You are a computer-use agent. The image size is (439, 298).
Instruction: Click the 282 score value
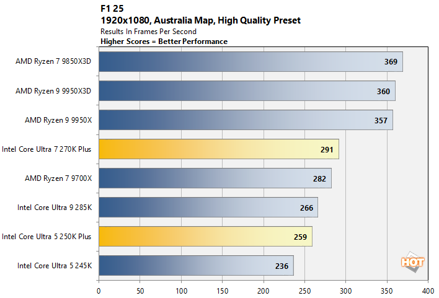pyautogui.click(x=319, y=179)
